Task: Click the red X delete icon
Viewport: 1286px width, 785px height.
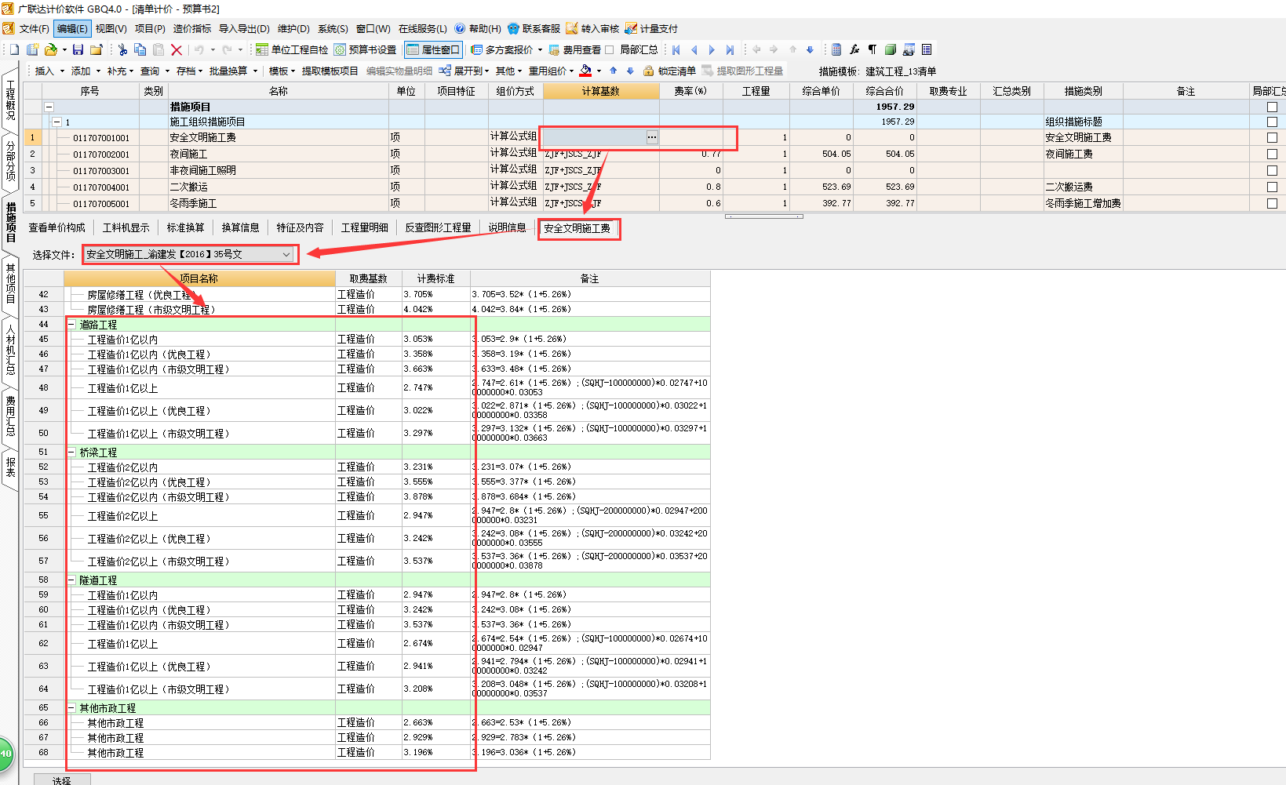Action: pyautogui.click(x=177, y=49)
